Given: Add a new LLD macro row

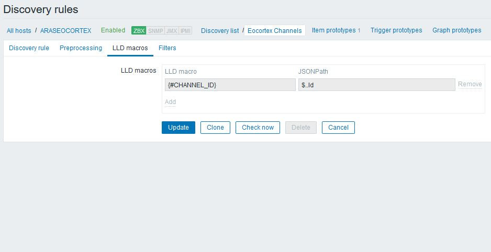Looking at the screenshot, I should coord(170,102).
